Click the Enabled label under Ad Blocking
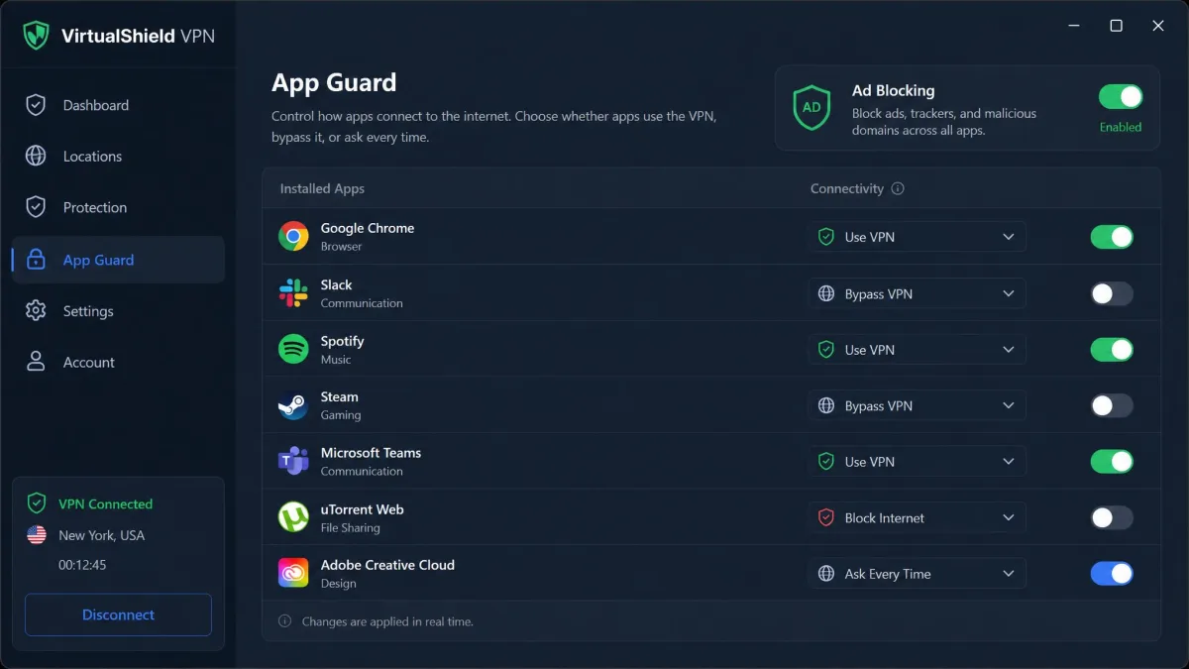The image size is (1189, 669). 1121,127
